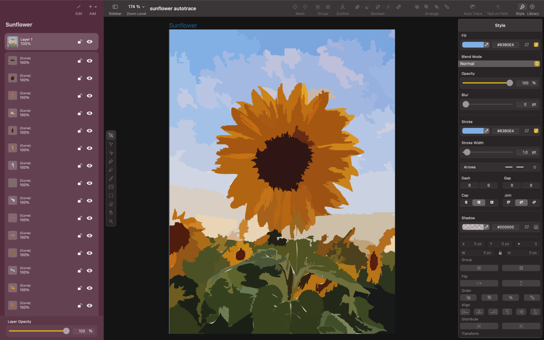544x340 pixels.
Task: Click the Stroke Width value field
Action: 527,152
